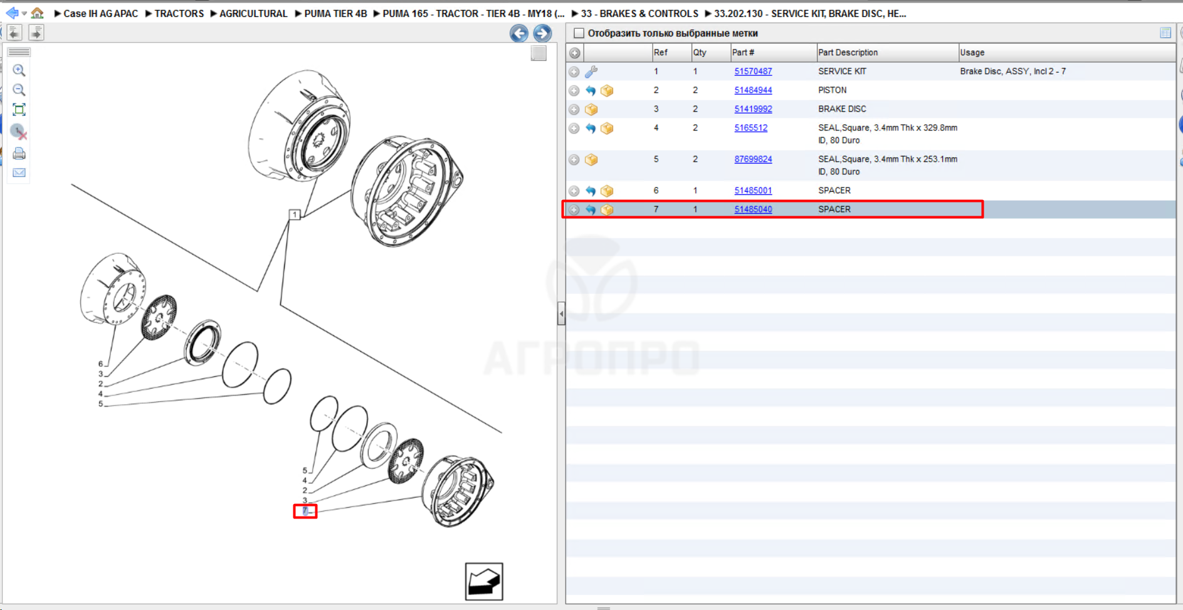Toggle the round selector for the BRAKE DISC row
Screen dimensions: 1183x610
click(x=574, y=110)
